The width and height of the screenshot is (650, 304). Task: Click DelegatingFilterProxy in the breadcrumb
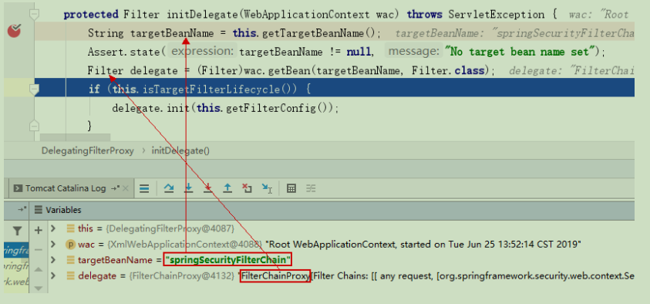(87, 150)
